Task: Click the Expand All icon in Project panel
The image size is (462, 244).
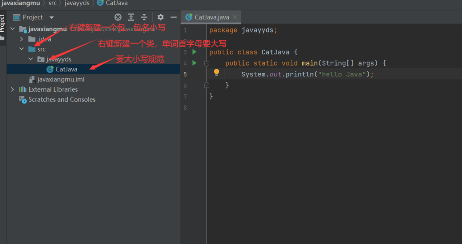Action: 131,17
